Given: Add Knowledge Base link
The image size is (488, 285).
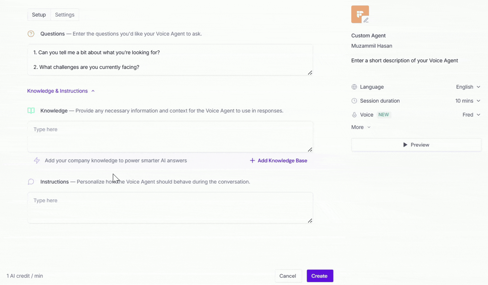Looking at the screenshot, I should click(279, 161).
